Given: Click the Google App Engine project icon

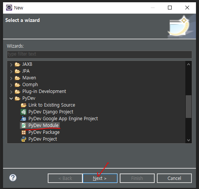Looking at the screenshot, I should 24,119.
